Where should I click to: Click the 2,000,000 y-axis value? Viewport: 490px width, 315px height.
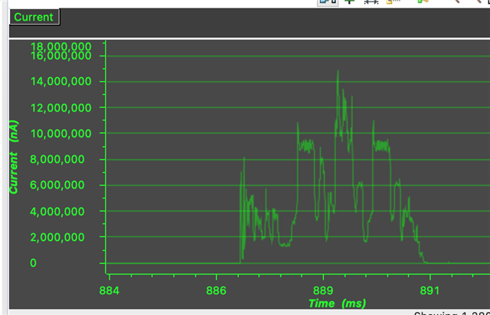(57, 237)
